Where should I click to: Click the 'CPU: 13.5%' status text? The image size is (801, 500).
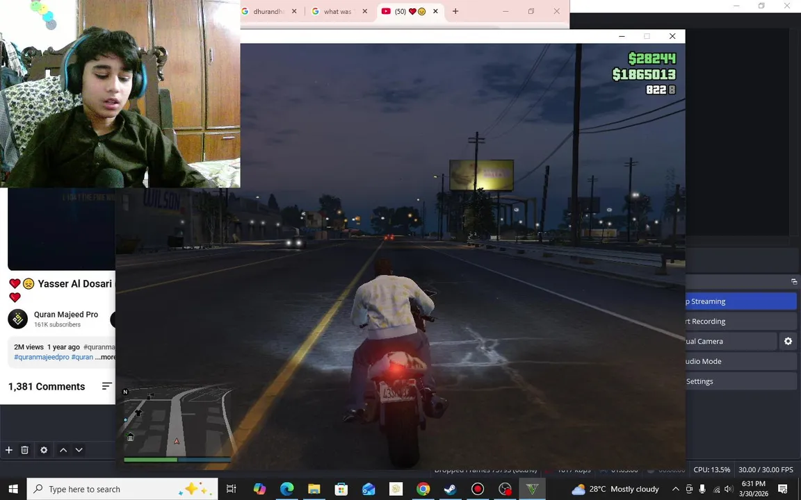(x=711, y=469)
